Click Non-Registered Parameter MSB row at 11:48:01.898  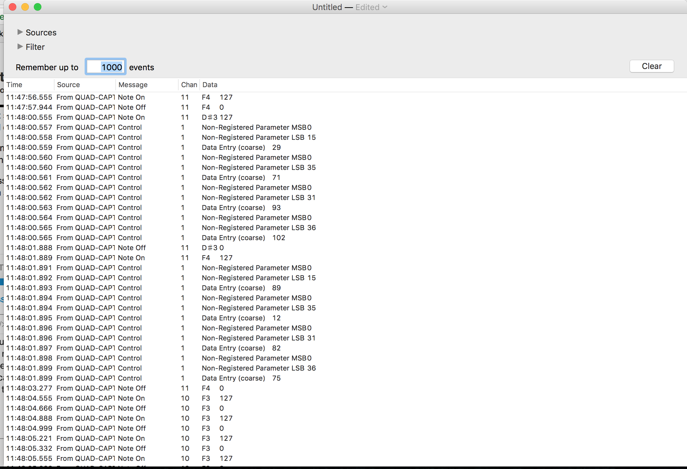[345, 358]
